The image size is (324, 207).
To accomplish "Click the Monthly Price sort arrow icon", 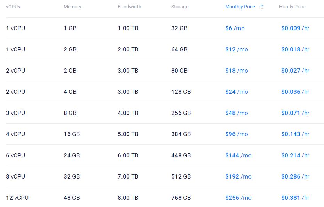I will (262, 7).
